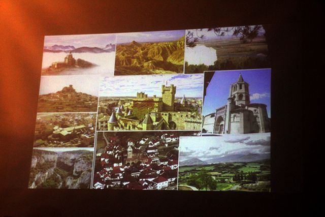Open the hilltop village with castle ruins photo

[68, 94]
